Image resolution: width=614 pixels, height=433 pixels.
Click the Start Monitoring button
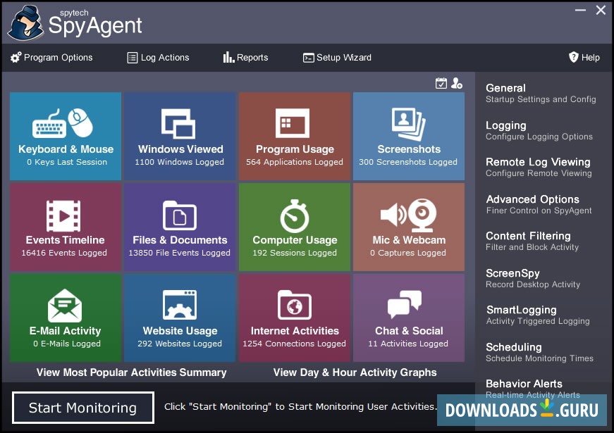(x=83, y=408)
